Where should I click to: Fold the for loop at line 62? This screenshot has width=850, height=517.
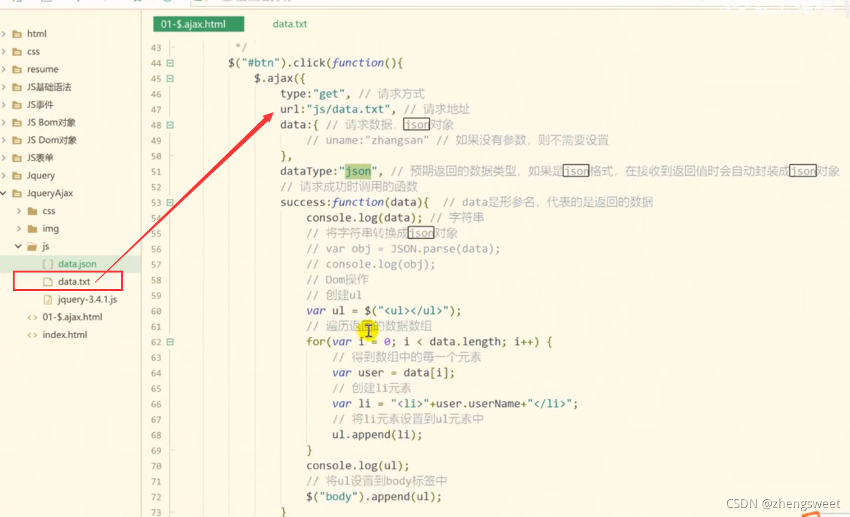(169, 342)
